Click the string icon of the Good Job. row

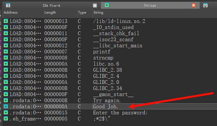coord(6,107)
